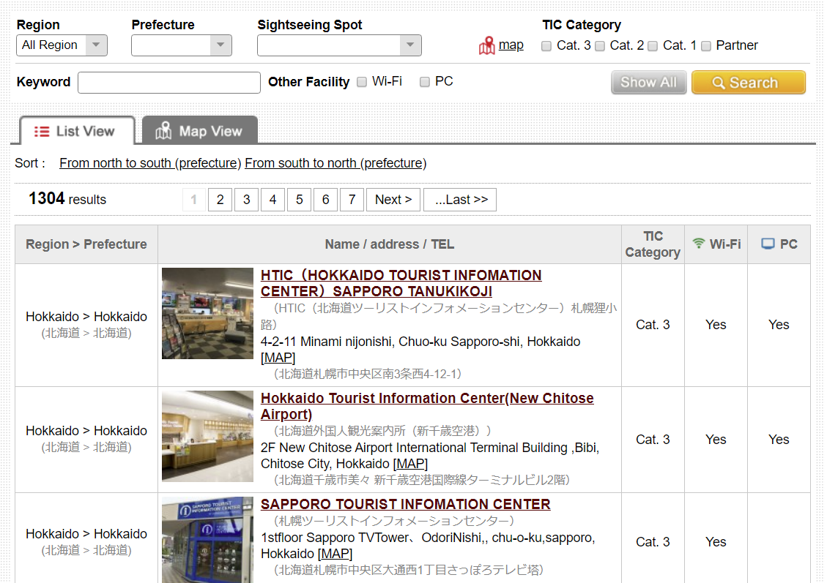Click the Name / address / TEL header

[x=389, y=244]
